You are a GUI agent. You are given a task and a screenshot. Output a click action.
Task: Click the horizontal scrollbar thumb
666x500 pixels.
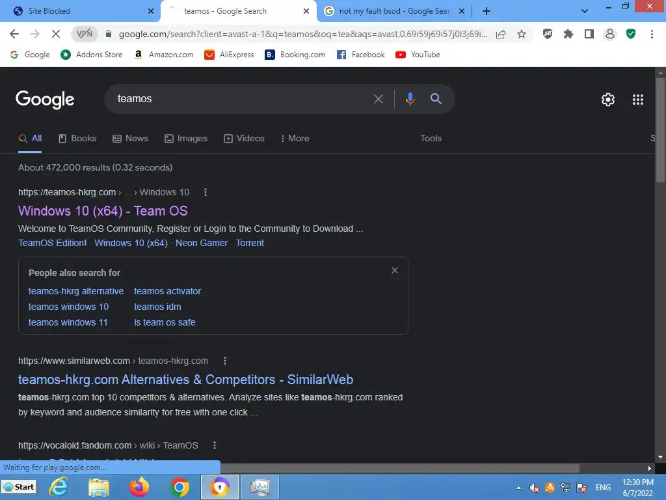click(399, 469)
